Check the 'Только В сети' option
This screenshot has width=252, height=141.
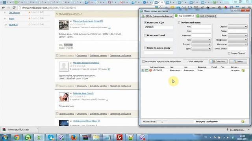coord(229,53)
